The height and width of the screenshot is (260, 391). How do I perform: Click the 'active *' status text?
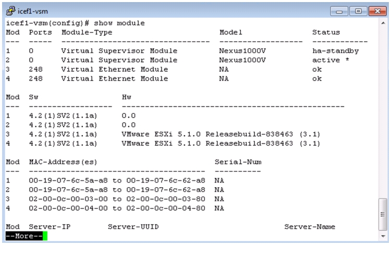(331, 60)
